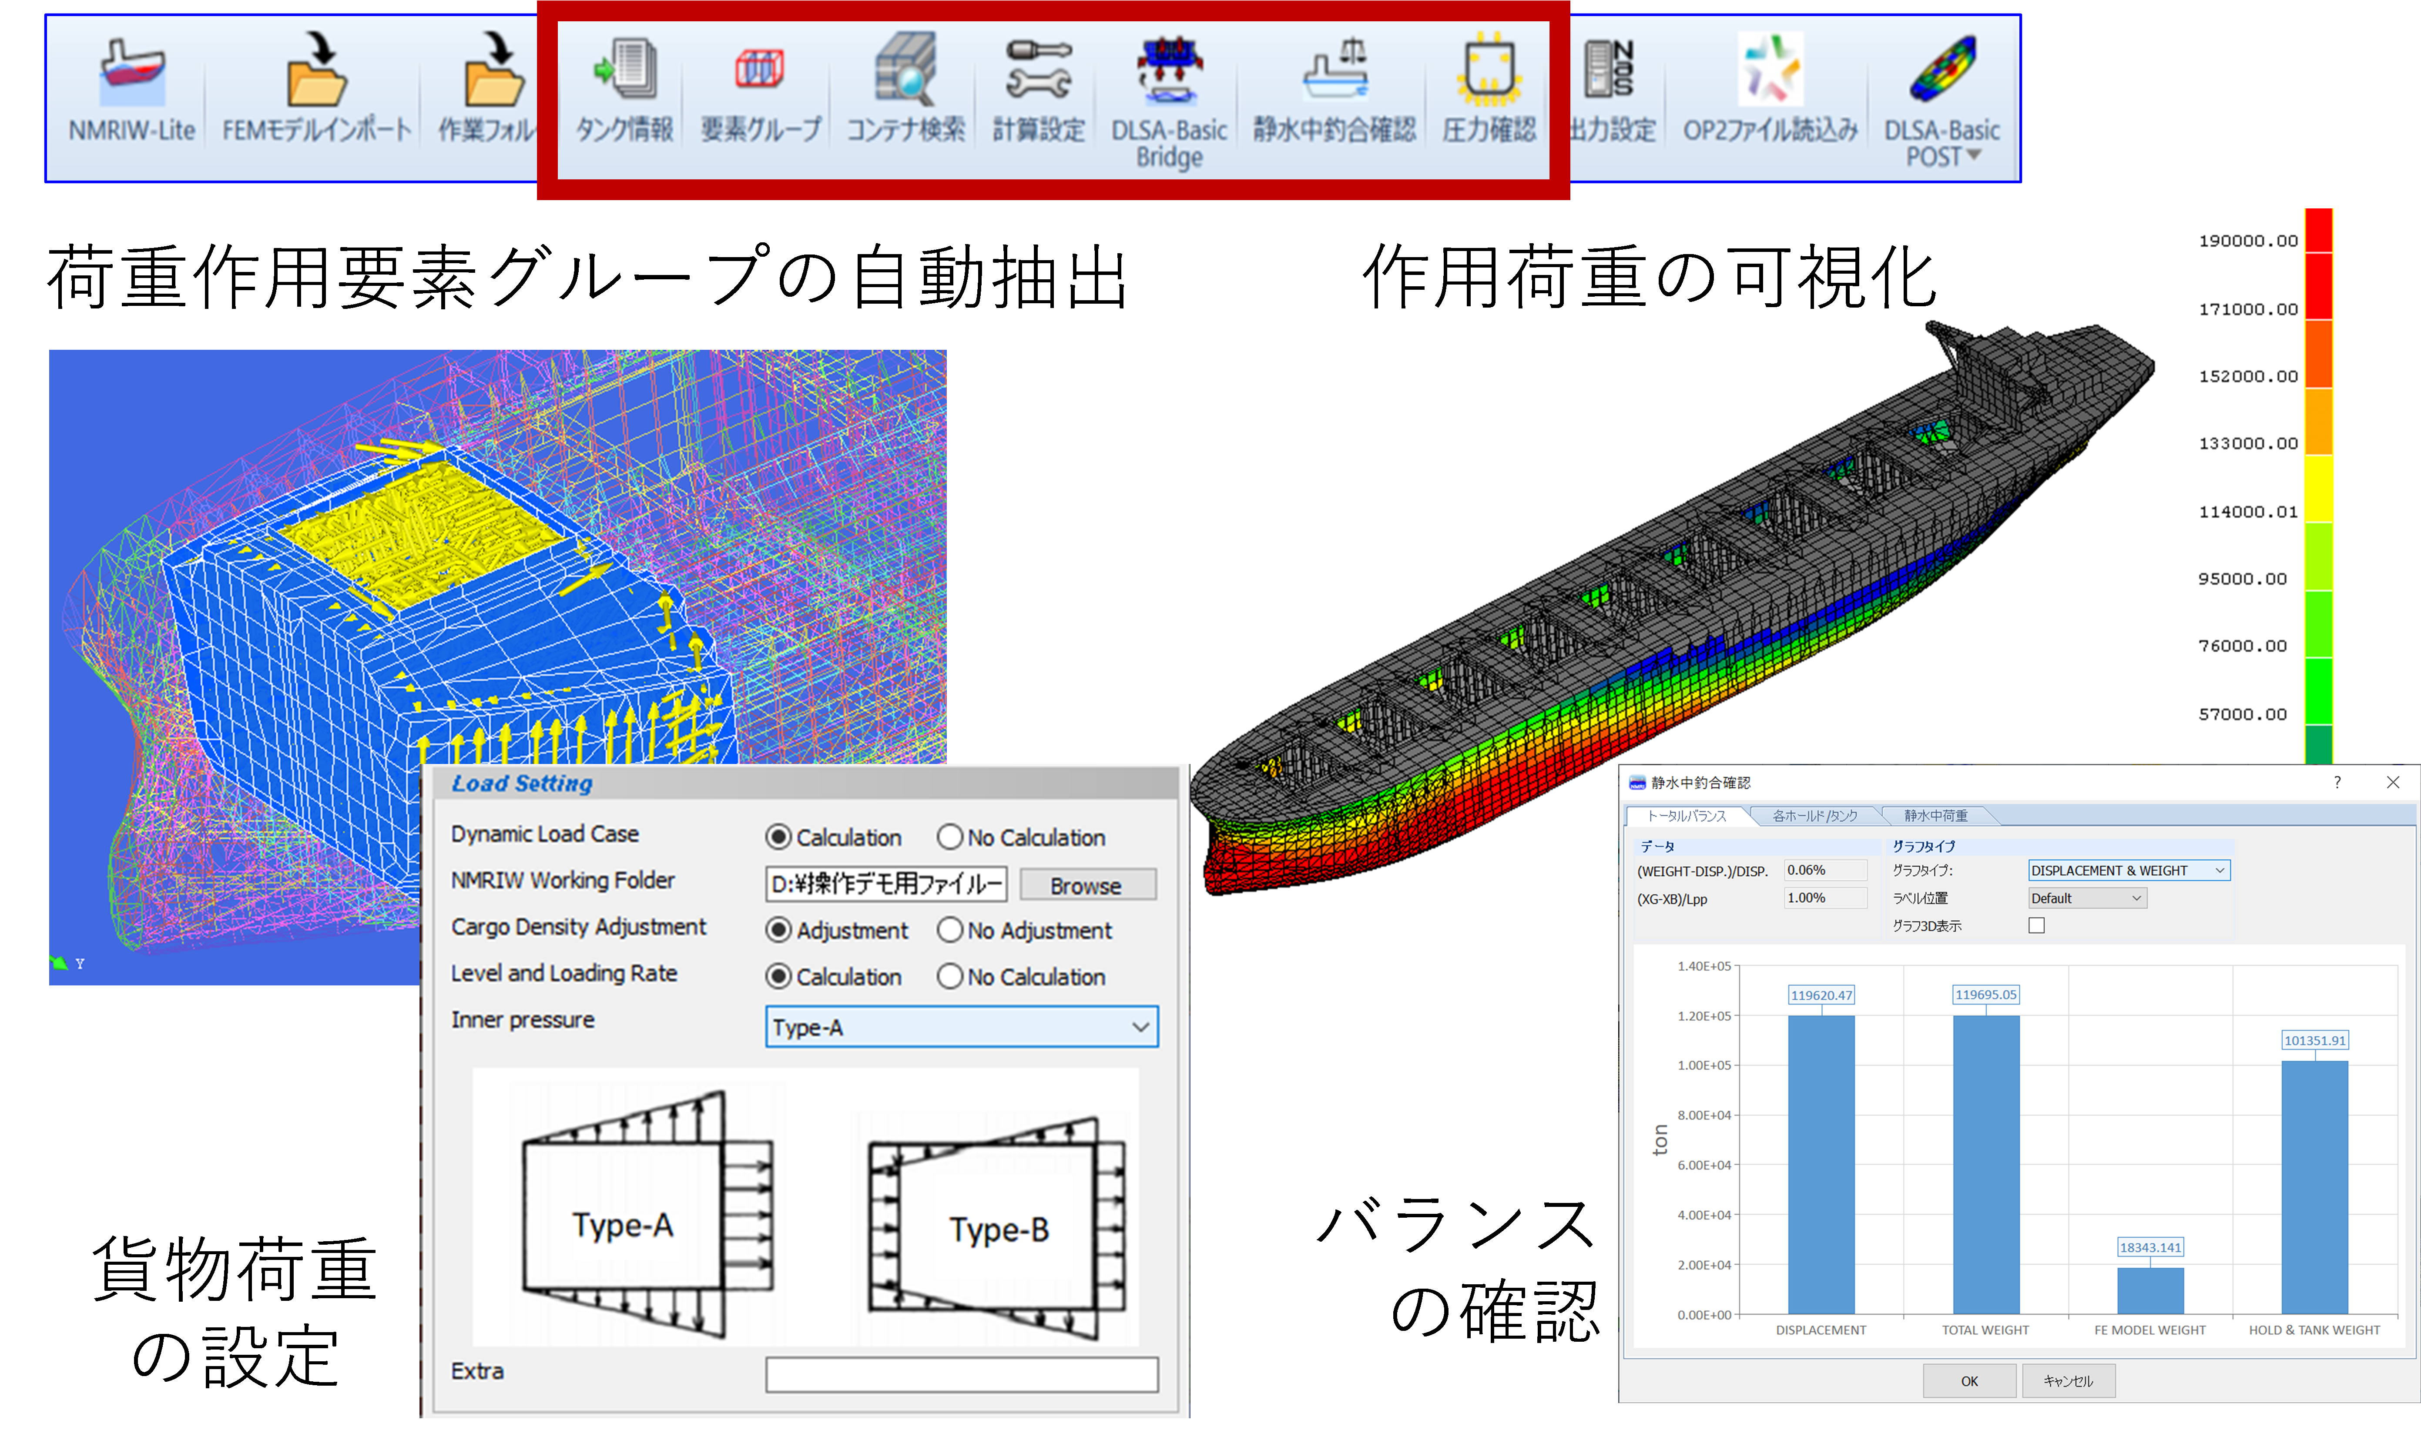Click the 圧力確認 icon
The image size is (2421, 1447).
[x=1489, y=68]
